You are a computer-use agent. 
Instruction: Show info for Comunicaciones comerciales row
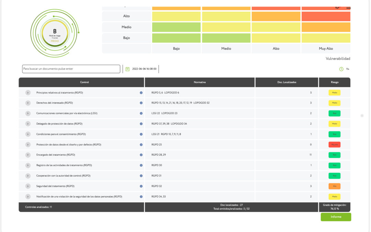pos(141,113)
